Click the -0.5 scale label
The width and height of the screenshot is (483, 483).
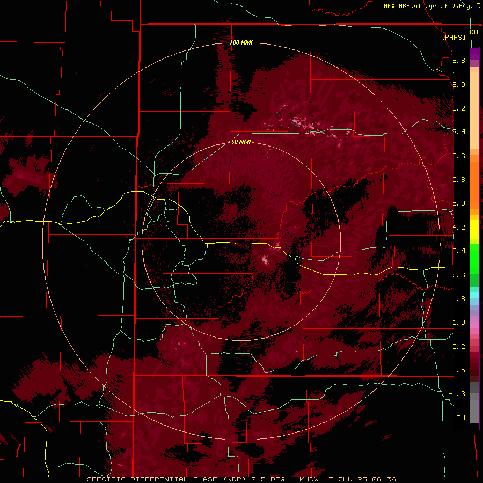click(x=457, y=370)
